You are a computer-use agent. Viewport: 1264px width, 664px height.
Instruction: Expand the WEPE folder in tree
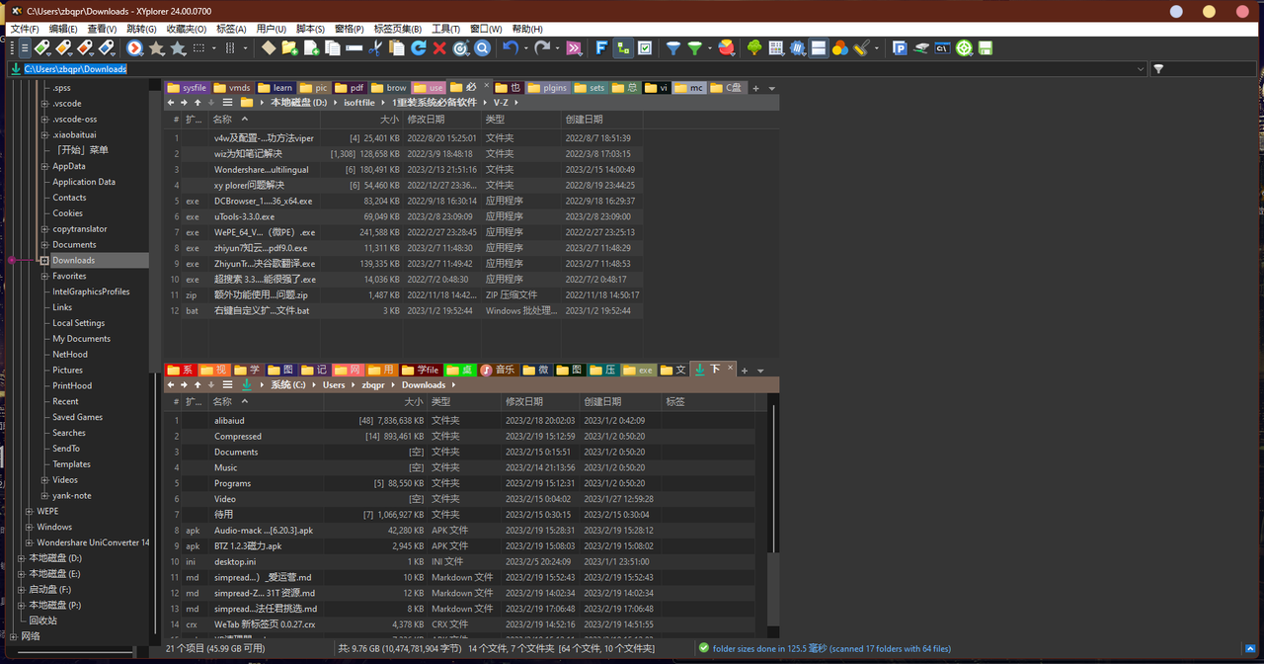click(x=29, y=512)
